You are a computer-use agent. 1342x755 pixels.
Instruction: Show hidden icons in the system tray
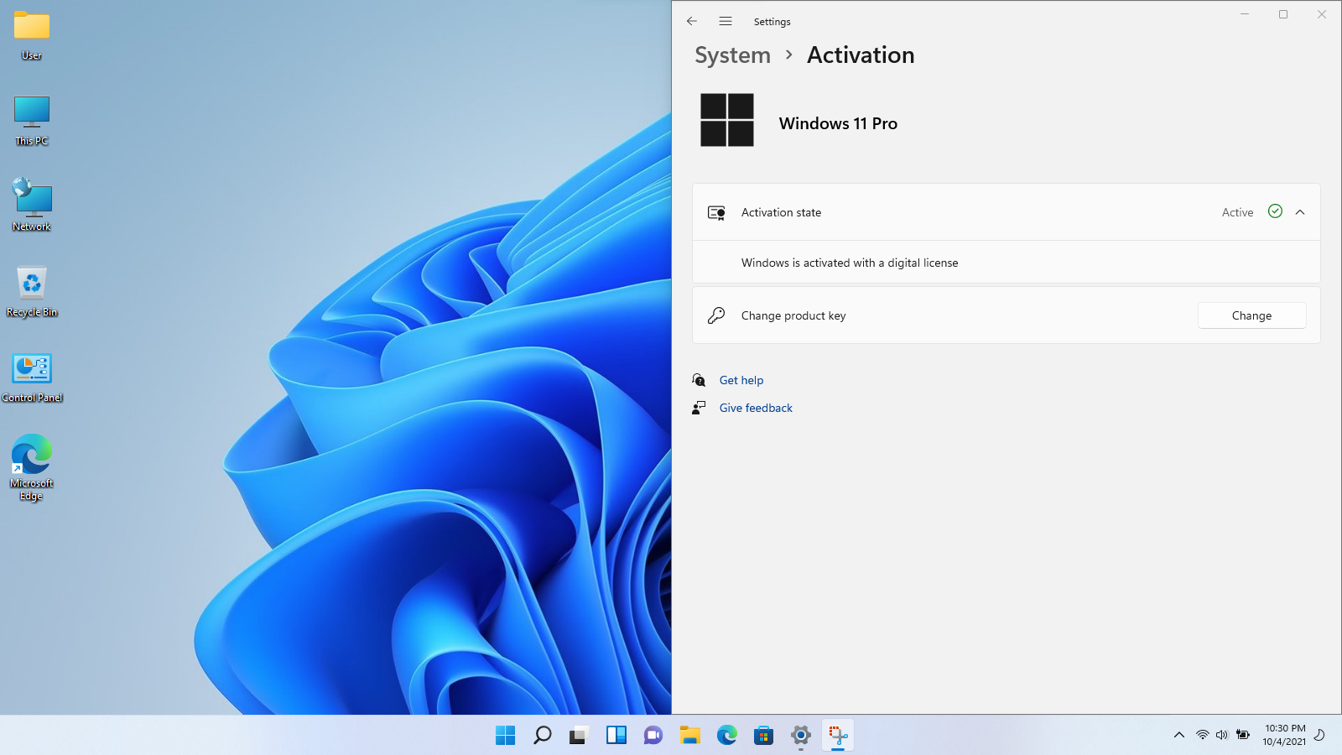[x=1178, y=735]
